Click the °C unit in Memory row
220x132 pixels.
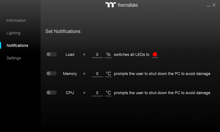click(108, 74)
